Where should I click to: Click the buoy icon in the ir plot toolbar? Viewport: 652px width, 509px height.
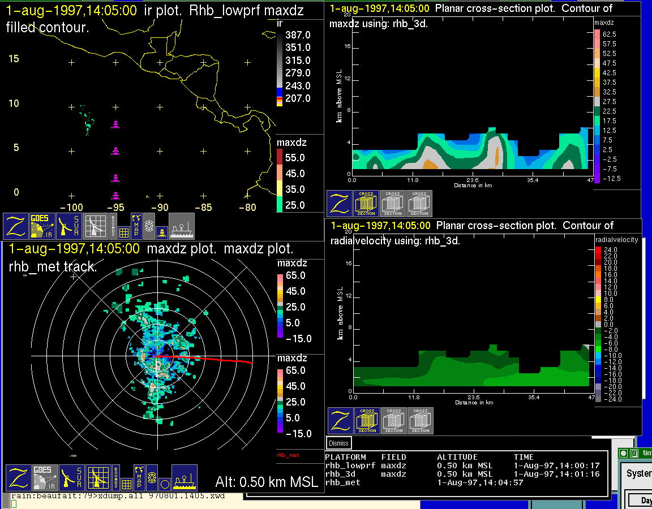pos(161,232)
